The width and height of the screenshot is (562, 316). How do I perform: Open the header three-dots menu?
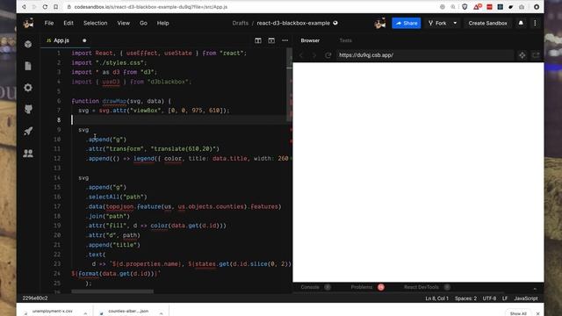pyautogui.click(x=535, y=23)
